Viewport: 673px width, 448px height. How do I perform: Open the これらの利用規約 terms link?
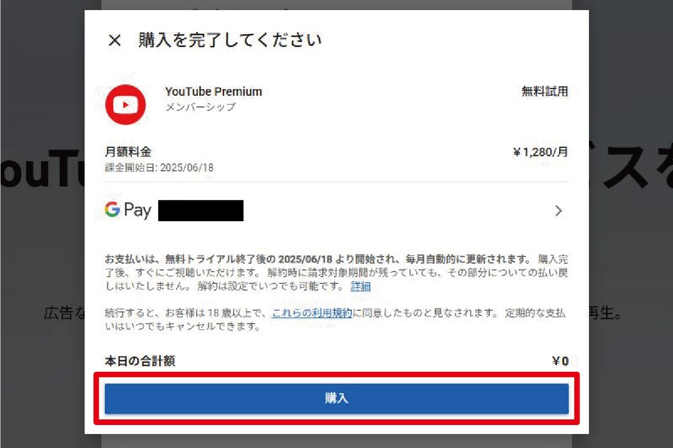(x=312, y=313)
